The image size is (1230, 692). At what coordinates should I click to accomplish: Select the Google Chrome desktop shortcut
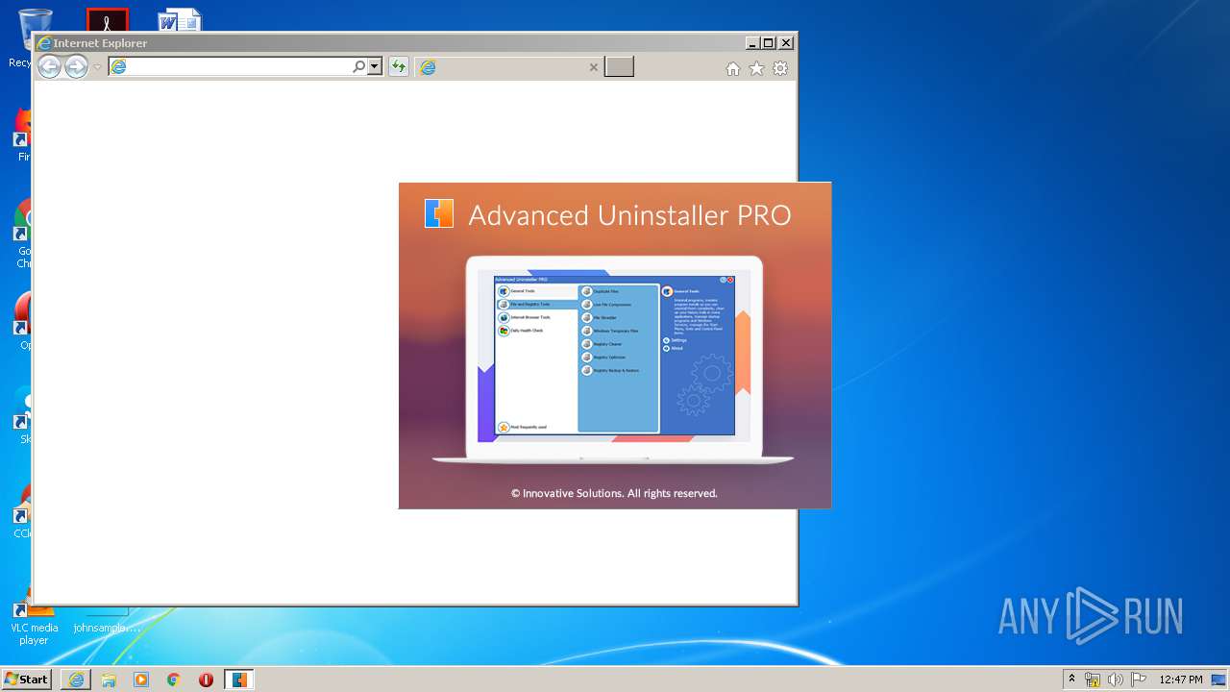(23, 235)
